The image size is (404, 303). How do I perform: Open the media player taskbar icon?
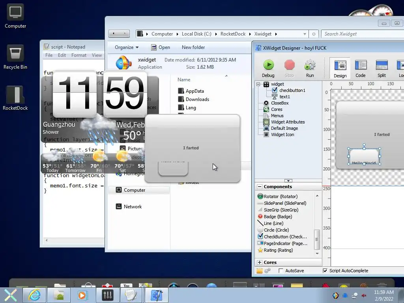(83, 295)
